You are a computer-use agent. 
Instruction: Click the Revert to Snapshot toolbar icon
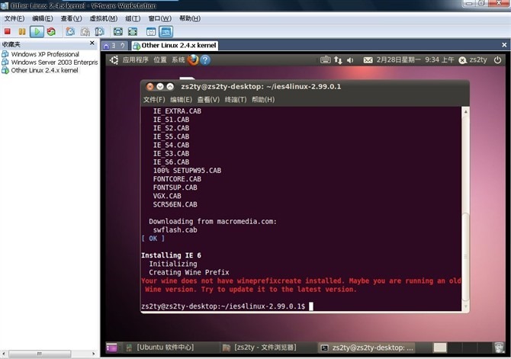pyautogui.click(x=85, y=31)
